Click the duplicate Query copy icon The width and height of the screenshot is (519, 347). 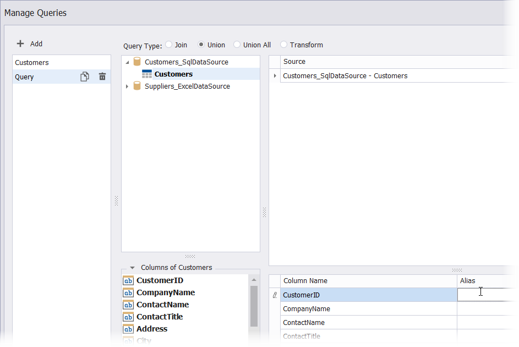pyautogui.click(x=85, y=77)
